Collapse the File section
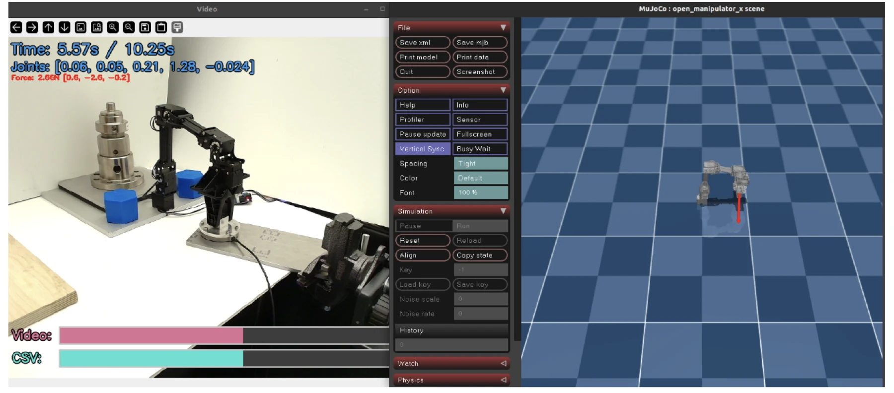Screen dimensions: 894x393 click(503, 28)
